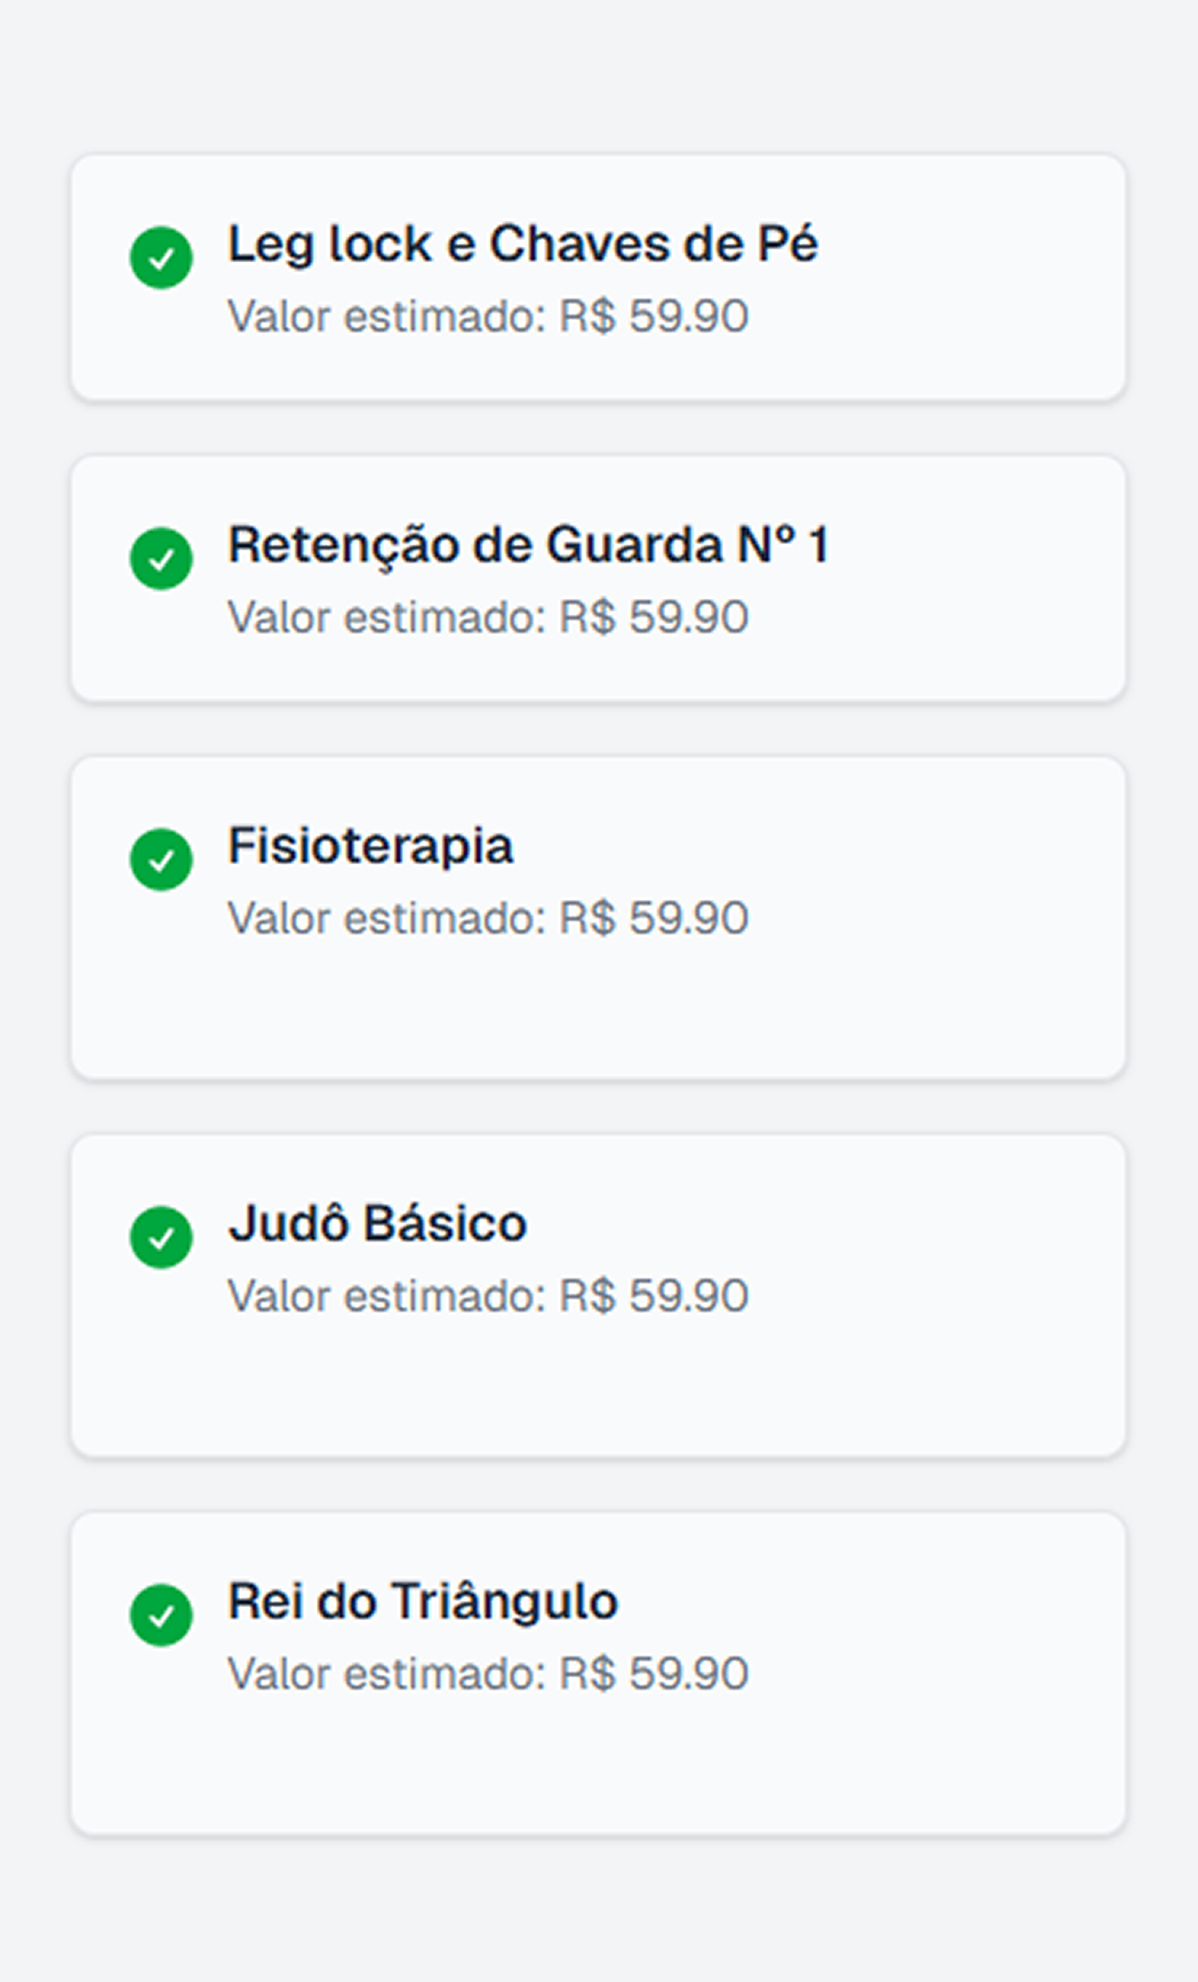Click the green check icon for Retenção de Guarda
Viewport: 1198px width, 1982px height.
161,559
